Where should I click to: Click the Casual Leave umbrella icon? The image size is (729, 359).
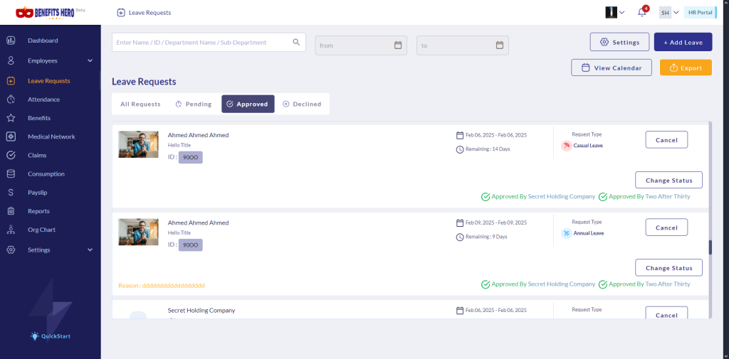pyautogui.click(x=566, y=146)
